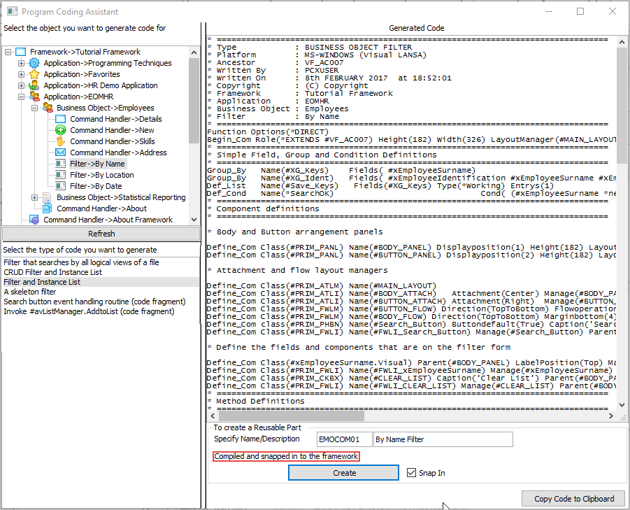This screenshot has height=510, width=630.
Task: Select Filter->By Location tree item
Action: tap(101, 175)
